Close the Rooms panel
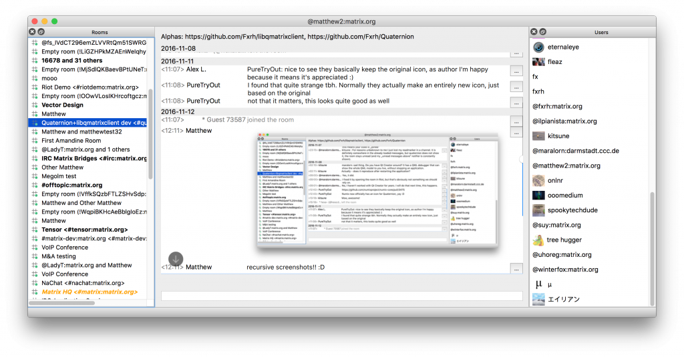Image resolution: width=684 pixels, height=357 pixels. point(31,32)
